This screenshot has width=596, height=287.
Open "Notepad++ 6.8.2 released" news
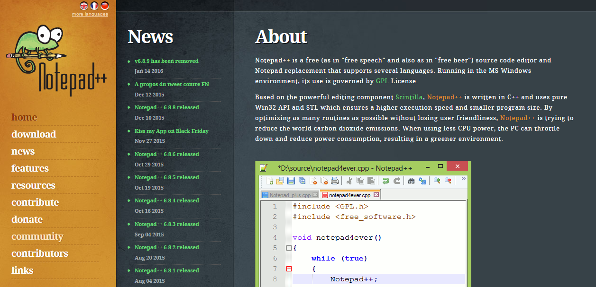[x=167, y=247]
